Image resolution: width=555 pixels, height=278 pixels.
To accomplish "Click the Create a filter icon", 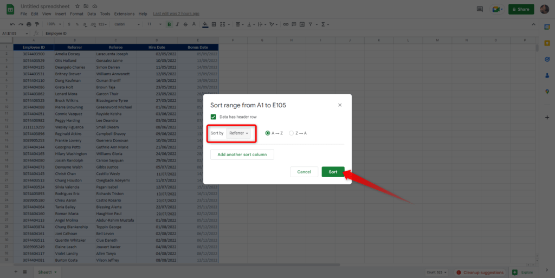I will click(x=311, y=24).
